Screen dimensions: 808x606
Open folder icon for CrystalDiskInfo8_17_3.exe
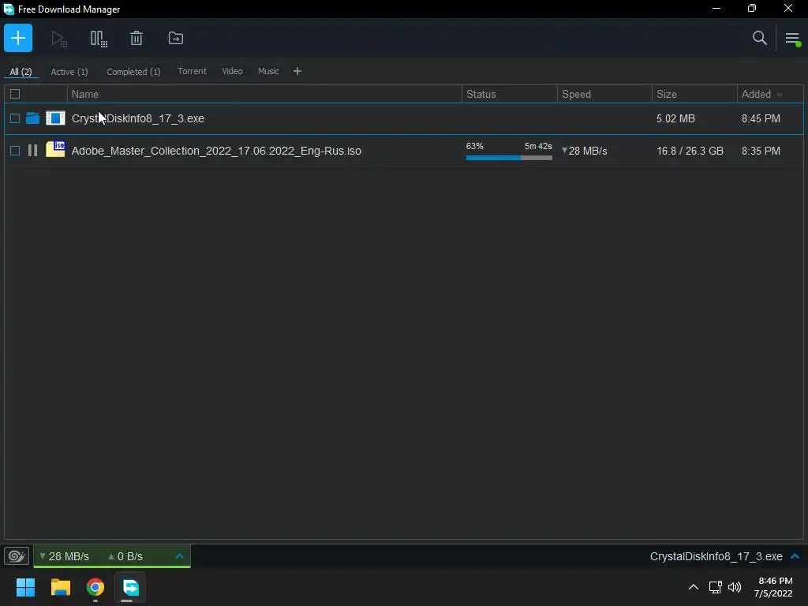point(32,118)
